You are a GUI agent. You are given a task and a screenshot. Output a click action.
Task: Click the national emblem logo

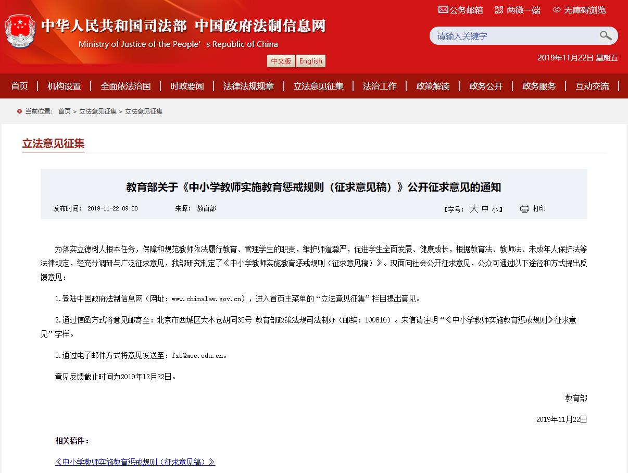click(19, 32)
